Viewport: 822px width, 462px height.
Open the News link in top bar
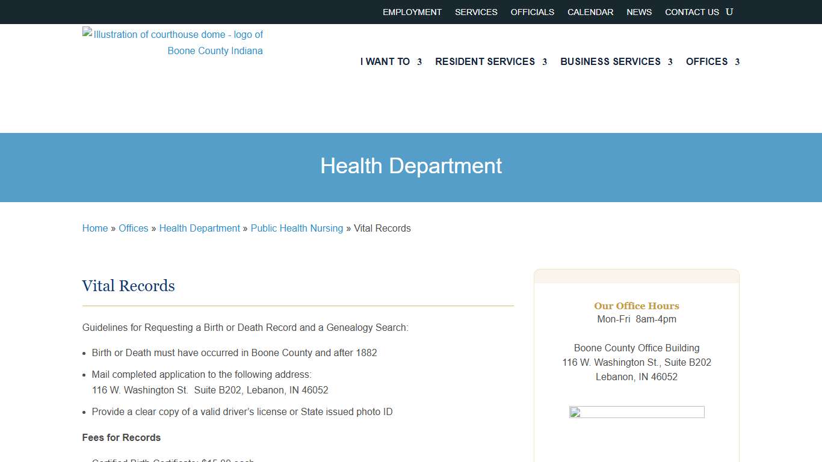tap(639, 12)
